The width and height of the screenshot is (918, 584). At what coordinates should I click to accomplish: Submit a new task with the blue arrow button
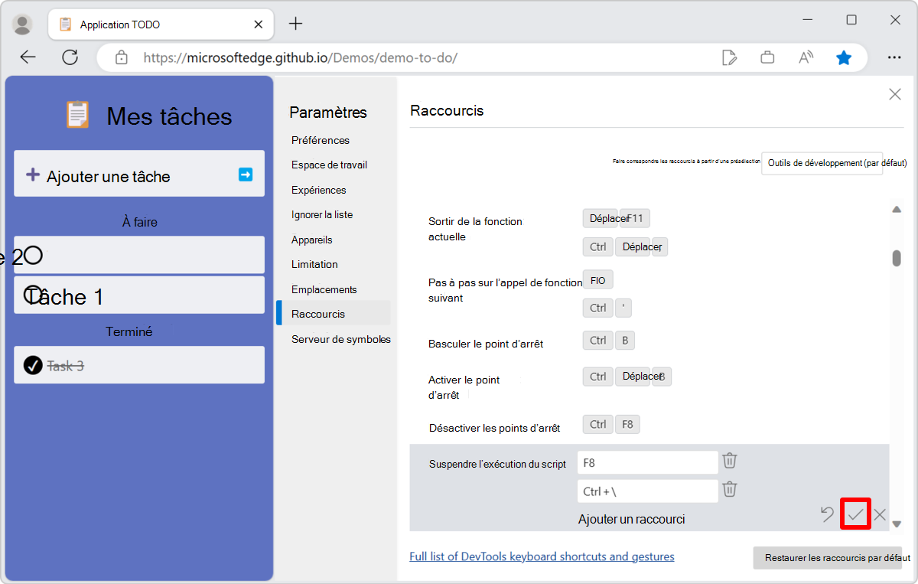(245, 174)
